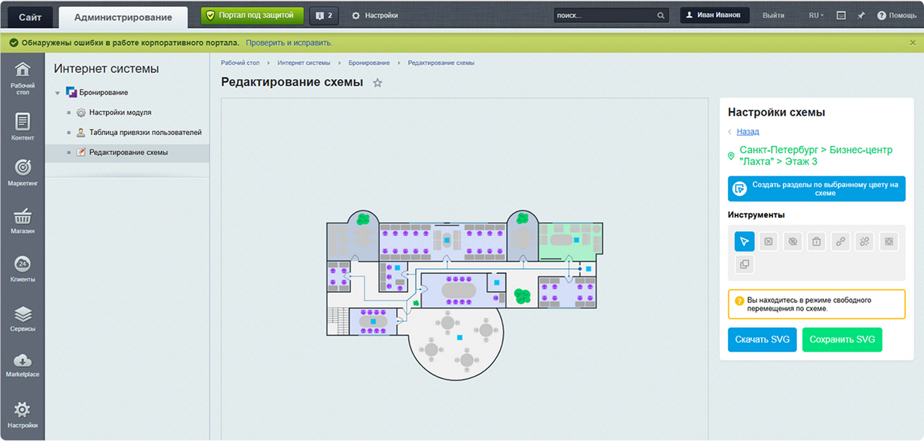The height and width of the screenshot is (441, 924).
Task: Collapse the Бронирование tree node
Action: coord(57,93)
